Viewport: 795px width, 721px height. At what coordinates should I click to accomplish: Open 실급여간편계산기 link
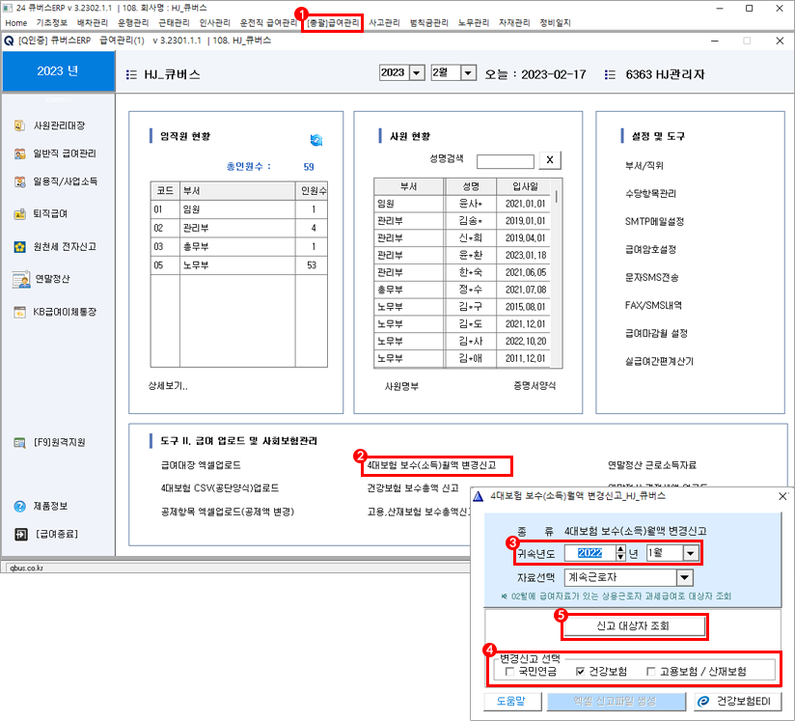point(659,361)
